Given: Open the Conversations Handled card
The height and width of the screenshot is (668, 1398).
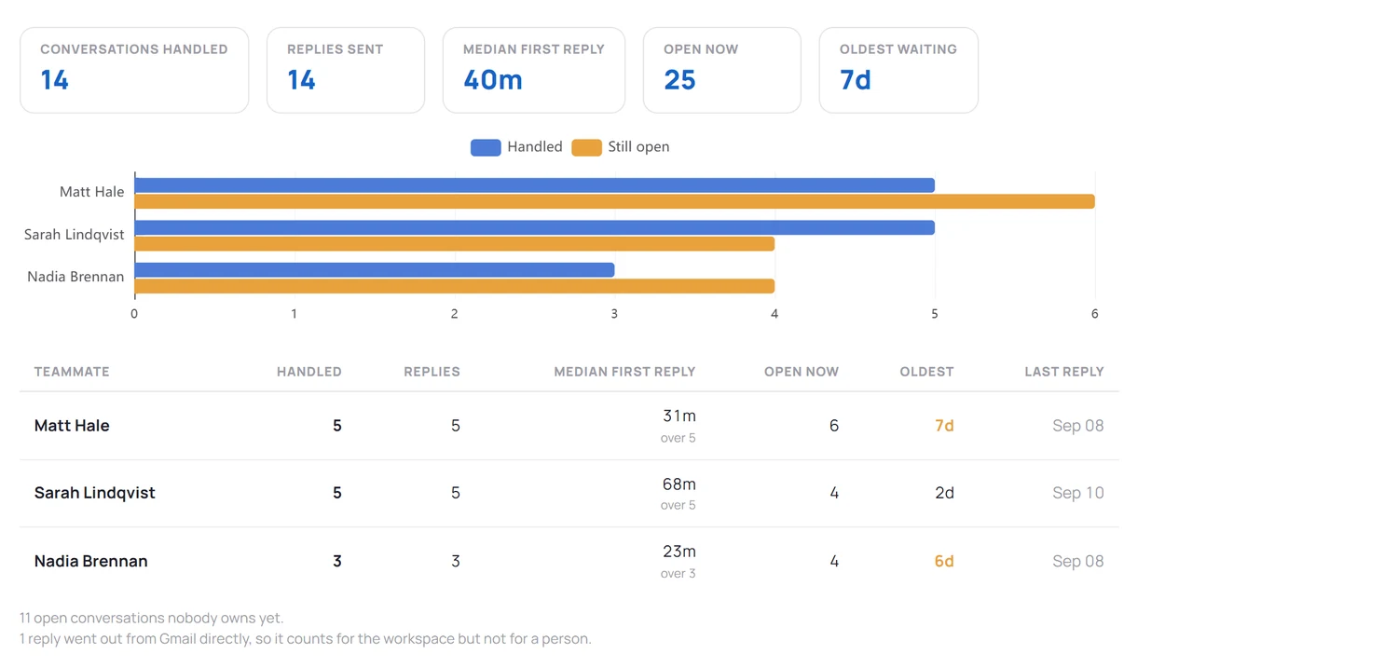Looking at the screenshot, I should click(134, 70).
